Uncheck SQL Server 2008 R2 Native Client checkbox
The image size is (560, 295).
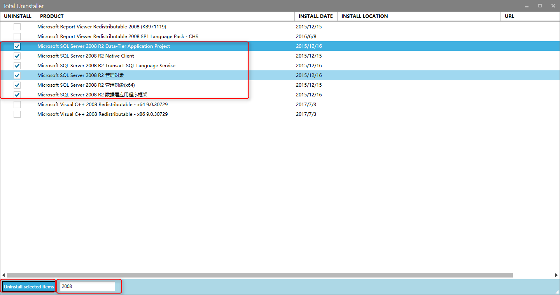click(x=17, y=56)
